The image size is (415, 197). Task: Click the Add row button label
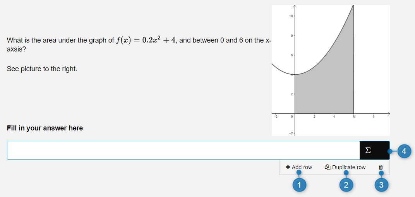point(302,167)
